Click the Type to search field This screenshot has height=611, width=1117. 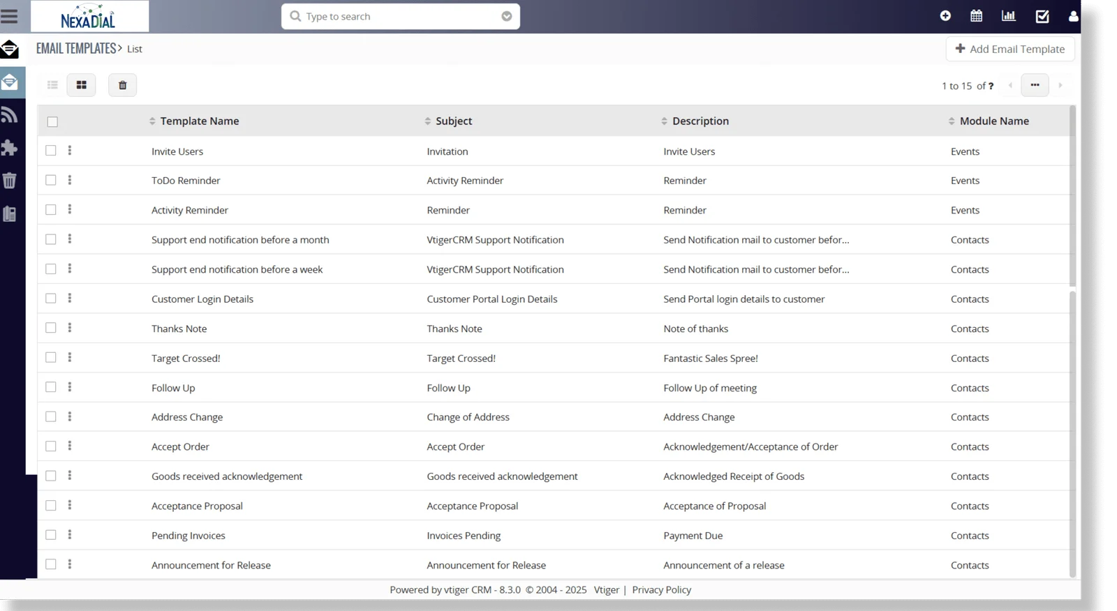(x=400, y=16)
